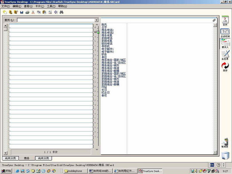
Task: Expand the 查找 search dropdown arrow
Action: (x=96, y=20)
